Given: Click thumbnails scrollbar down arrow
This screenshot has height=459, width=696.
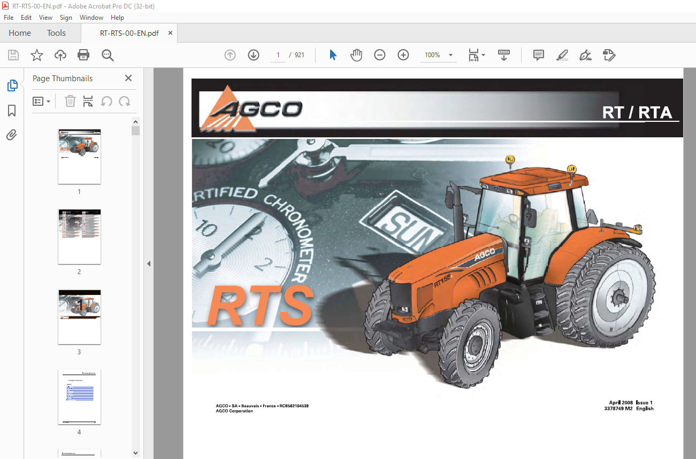Looking at the screenshot, I should tap(135, 453).
